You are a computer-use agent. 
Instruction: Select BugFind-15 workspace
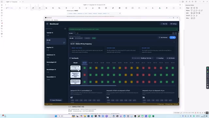(56, 49)
